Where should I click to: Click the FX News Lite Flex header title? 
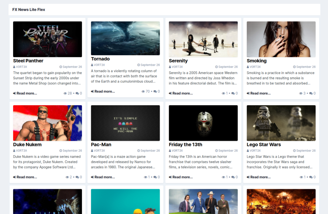tap(29, 10)
